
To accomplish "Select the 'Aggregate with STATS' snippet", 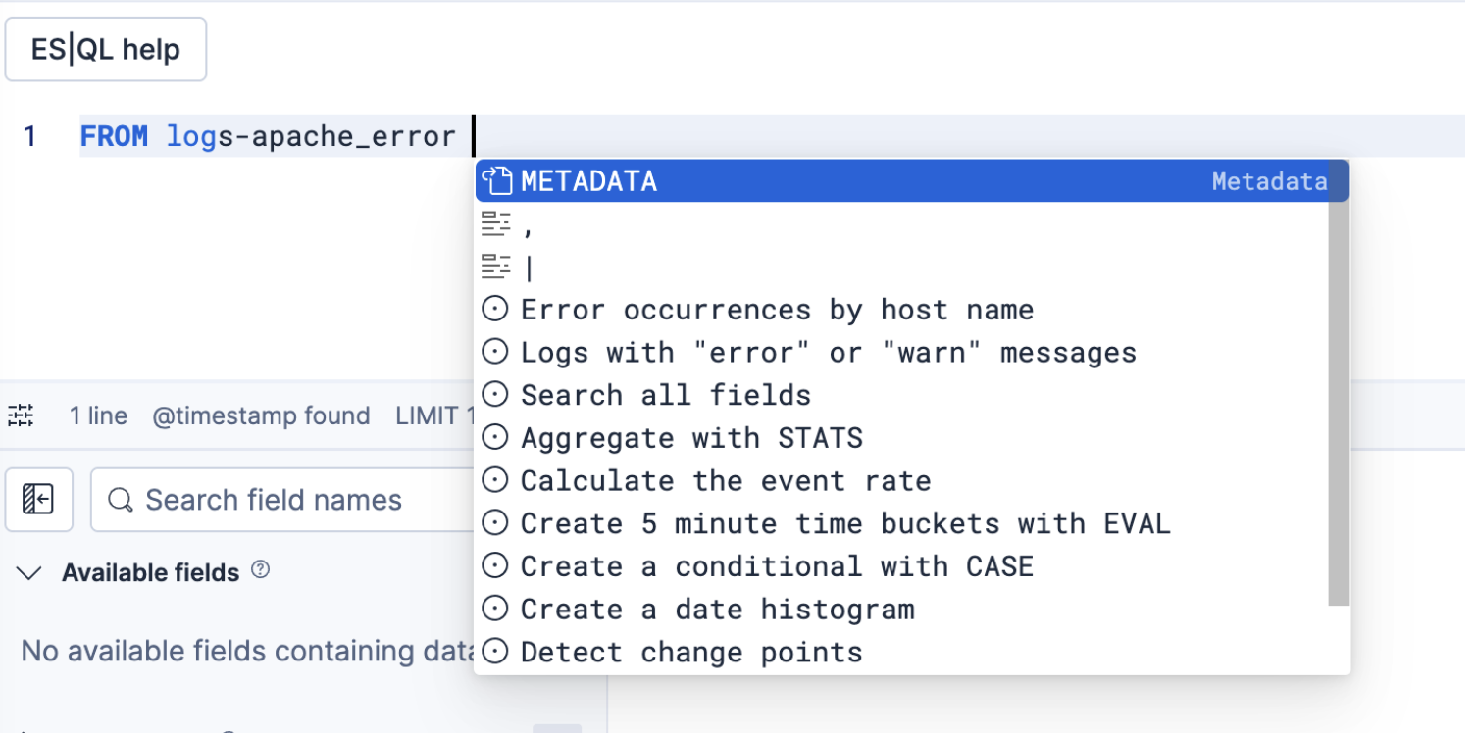I will [x=691, y=438].
